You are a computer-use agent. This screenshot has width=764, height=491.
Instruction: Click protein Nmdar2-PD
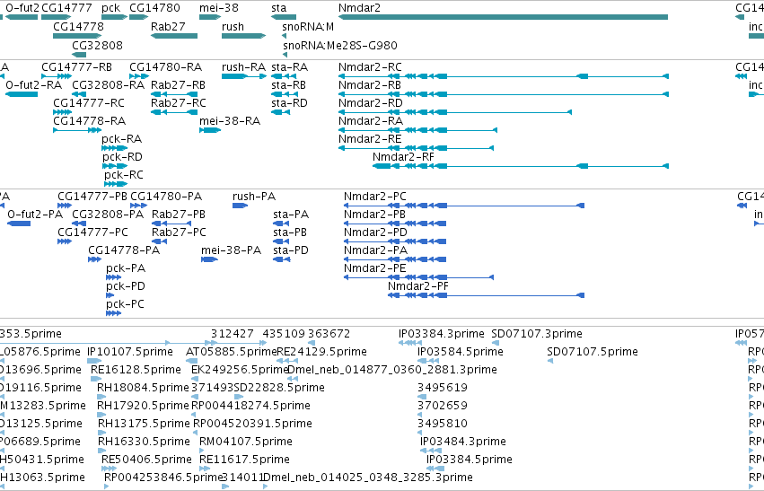click(375, 232)
